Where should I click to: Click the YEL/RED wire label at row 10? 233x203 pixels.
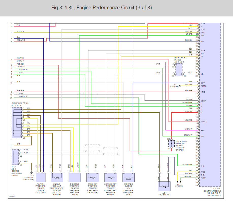coord(21,58)
